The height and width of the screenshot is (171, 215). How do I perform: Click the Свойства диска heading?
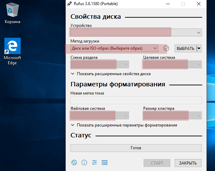pos(95,17)
